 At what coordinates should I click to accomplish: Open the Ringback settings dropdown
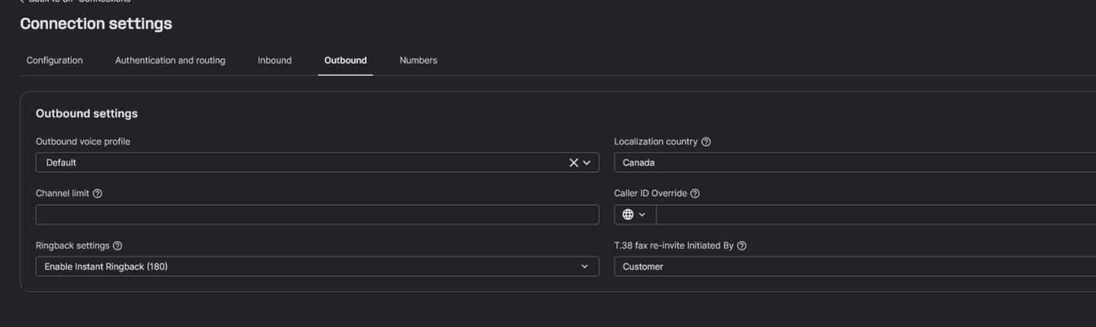tap(317, 267)
